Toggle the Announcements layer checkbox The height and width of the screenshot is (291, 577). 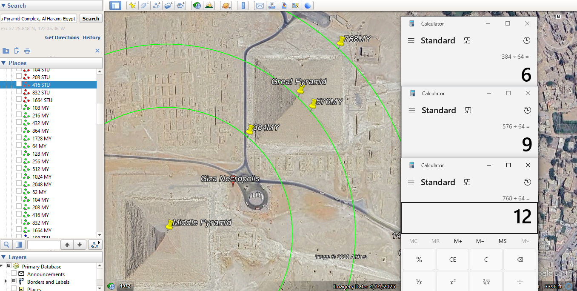coord(14,274)
